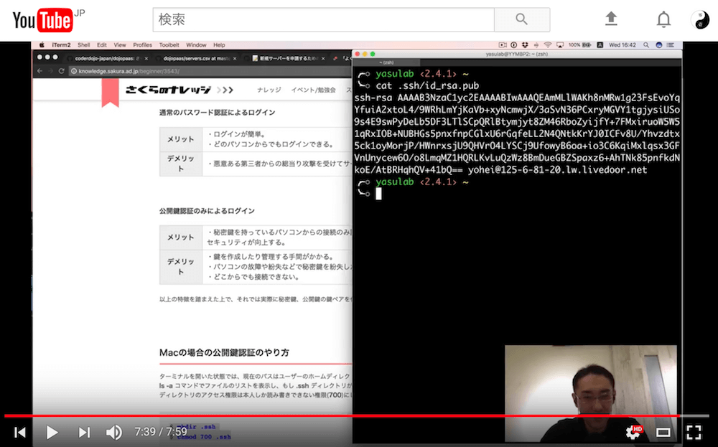Open the yin-yang account avatar
Screen dimensions: 718x447
click(x=700, y=19)
